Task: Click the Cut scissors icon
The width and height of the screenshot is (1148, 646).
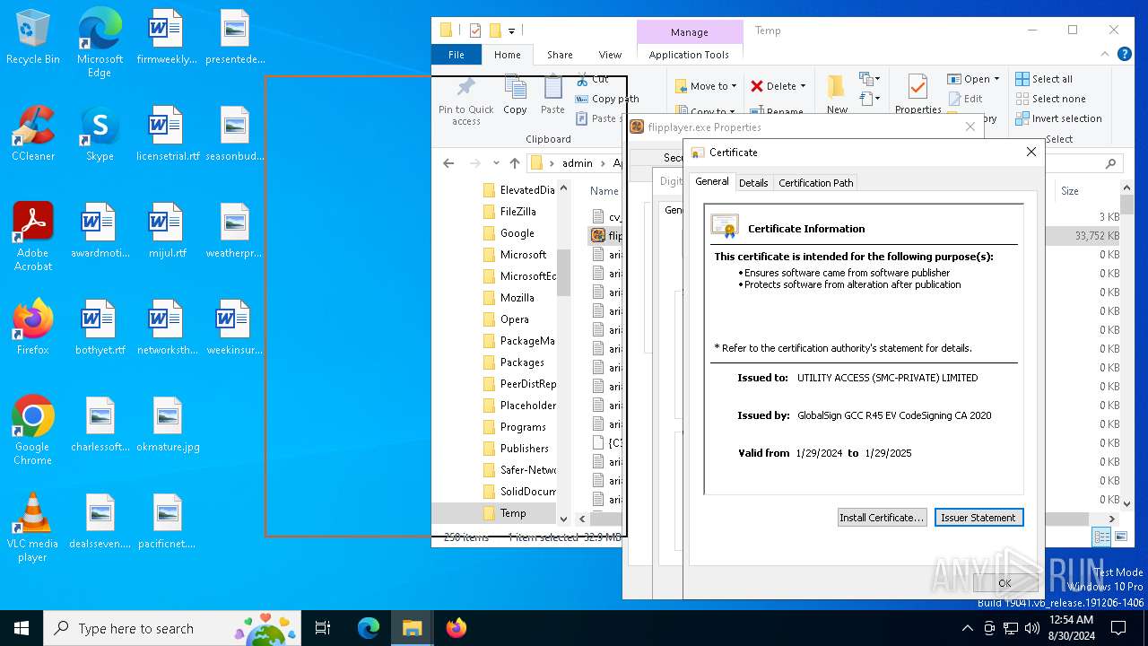Action: [582, 79]
